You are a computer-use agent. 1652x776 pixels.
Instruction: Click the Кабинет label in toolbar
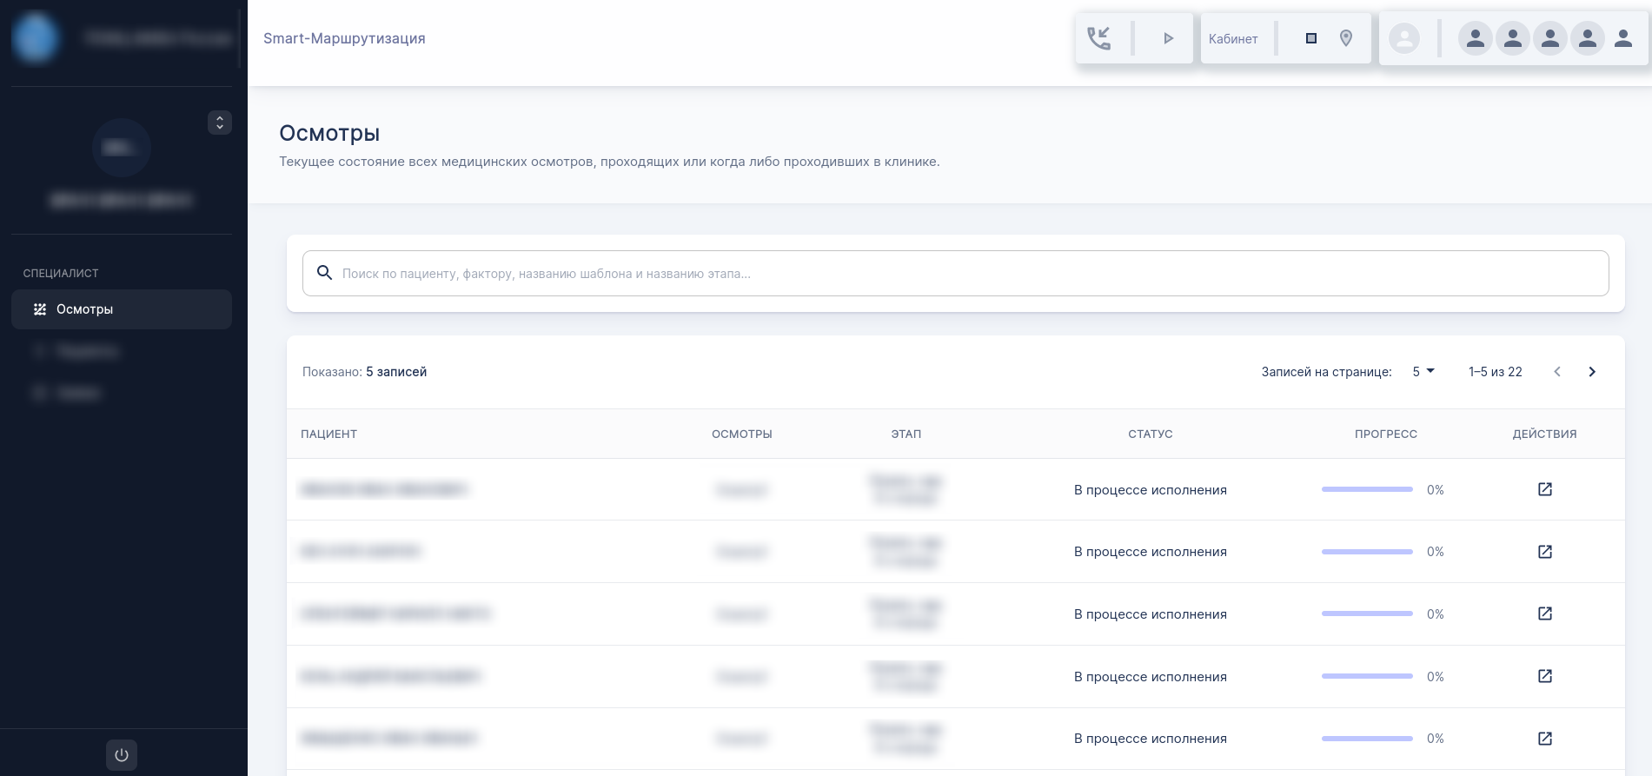pyautogui.click(x=1232, y=39)
